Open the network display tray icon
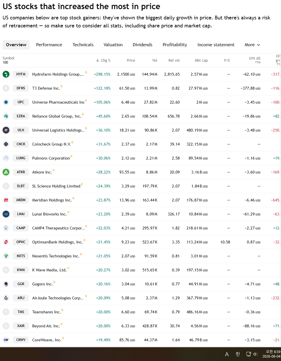 (248, 354)
